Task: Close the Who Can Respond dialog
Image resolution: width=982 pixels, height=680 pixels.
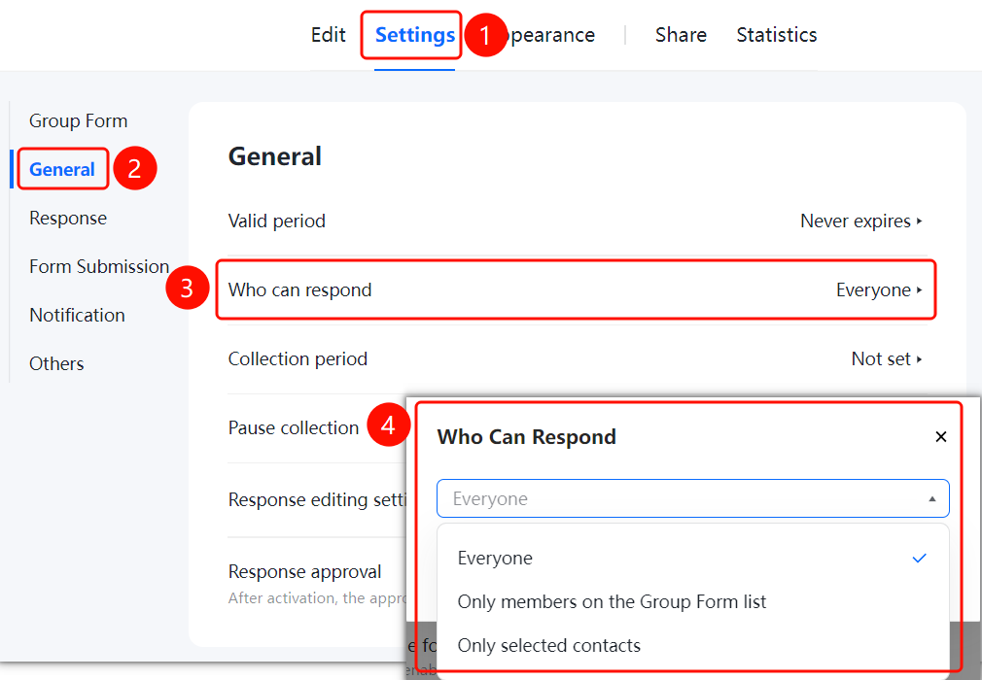Action: click(x=940, y=436)
